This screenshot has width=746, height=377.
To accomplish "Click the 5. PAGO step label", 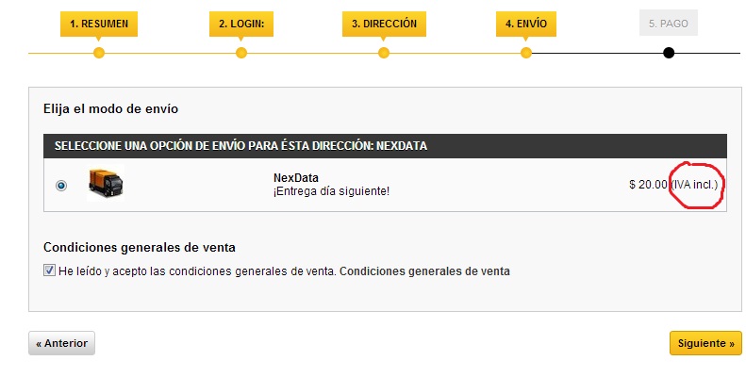I will (x=668, y=23).
